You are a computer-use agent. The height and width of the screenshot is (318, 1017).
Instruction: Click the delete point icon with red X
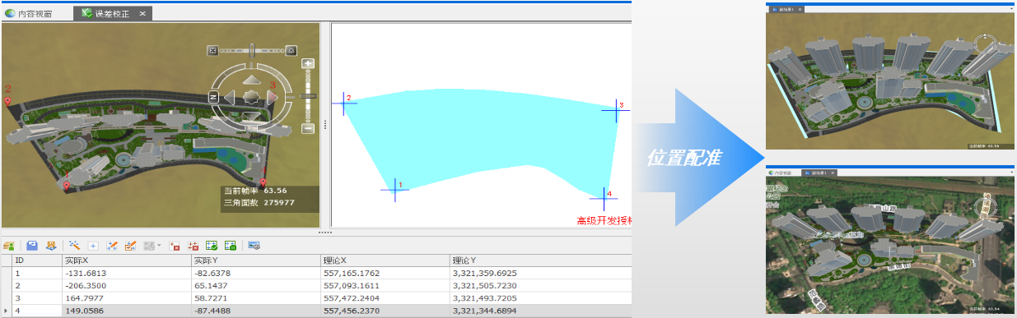pos(175,246)
